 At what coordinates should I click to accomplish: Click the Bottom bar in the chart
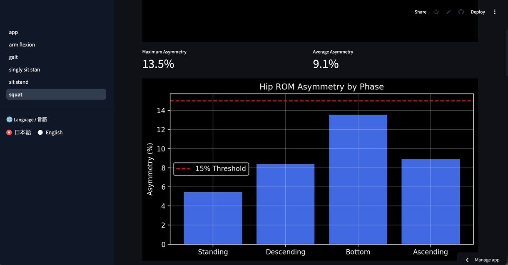(x=358, y=179)
